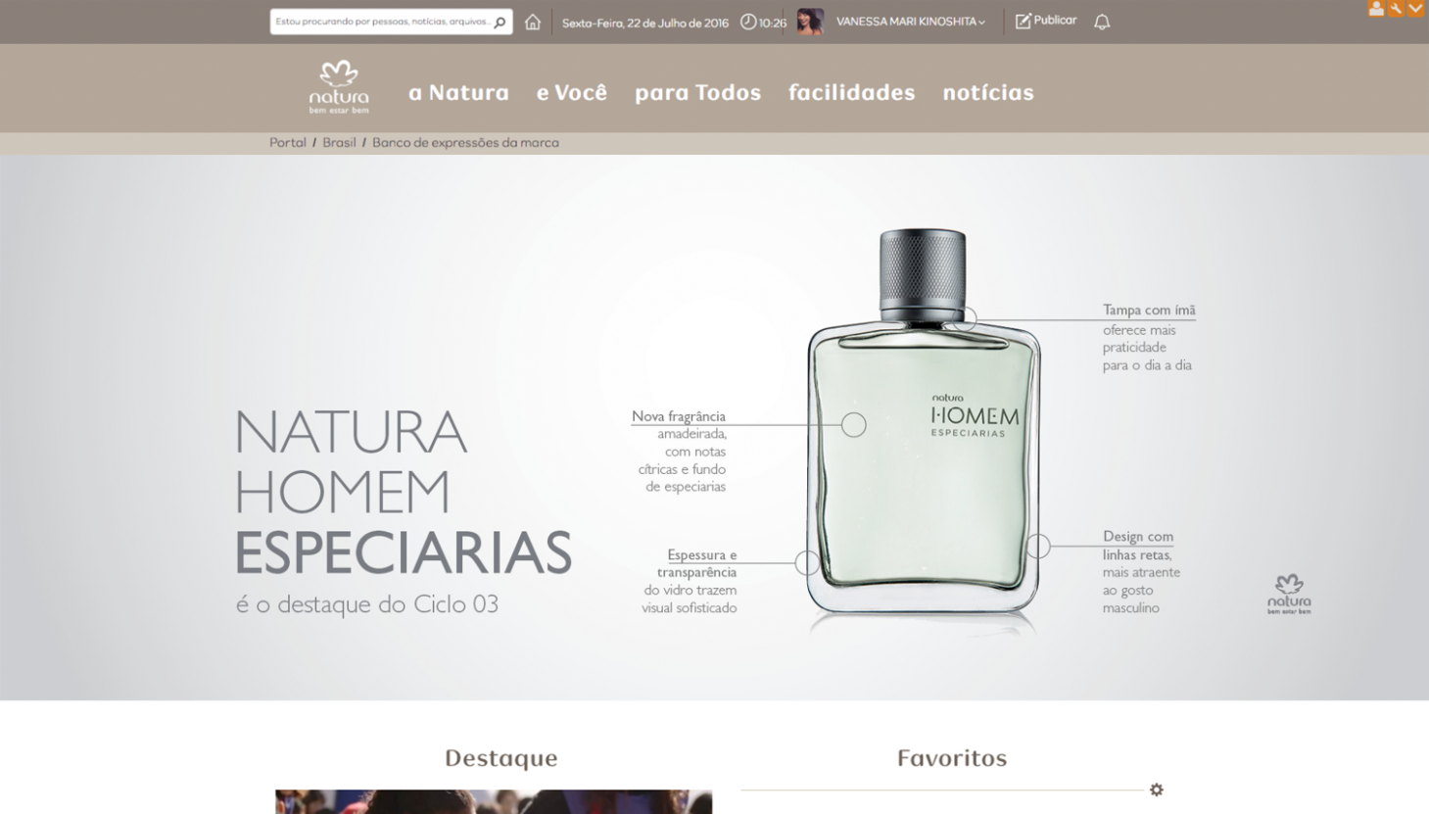Click the Brasil breadcrumb link
1429x814 pixels.
click(x=339, y=143)
